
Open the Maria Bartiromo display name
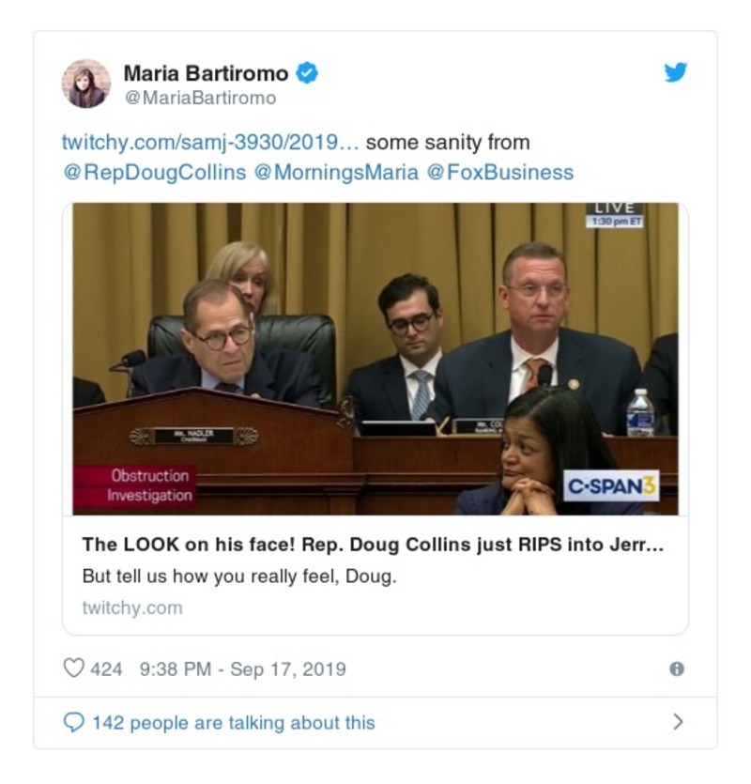click(x=206, y=73)
